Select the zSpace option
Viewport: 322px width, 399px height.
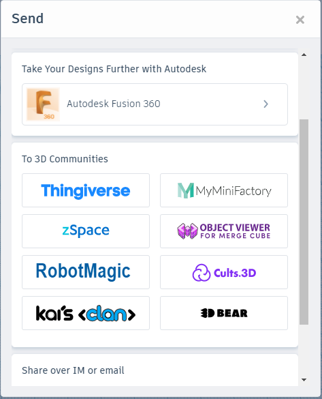click(86, 231)
